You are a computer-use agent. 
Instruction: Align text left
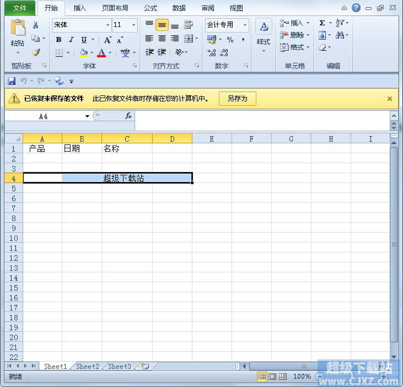pyautogui.click(x=149, y=39)
